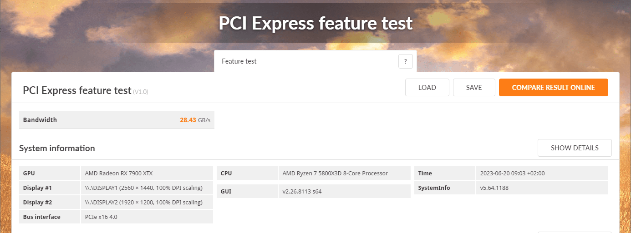Click the V1.0 version label
The width and height of the screenshot is (631, 233).
(x=141, y=92)
